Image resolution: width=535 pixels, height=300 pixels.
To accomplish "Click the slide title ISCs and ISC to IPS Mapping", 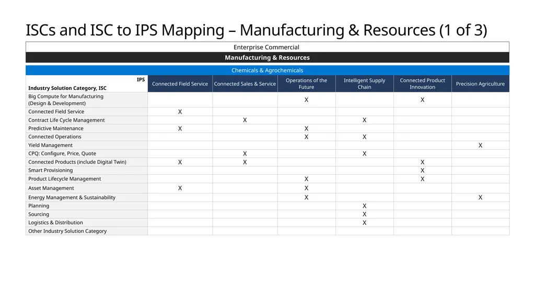I will tap(256, 30).
